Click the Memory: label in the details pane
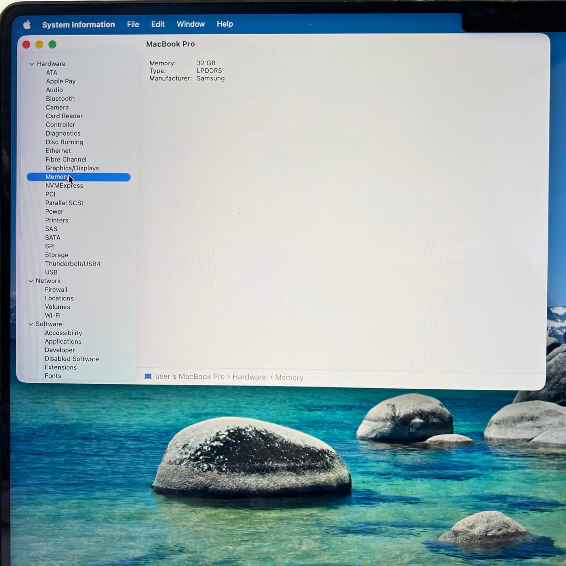 tap(163, 63)
